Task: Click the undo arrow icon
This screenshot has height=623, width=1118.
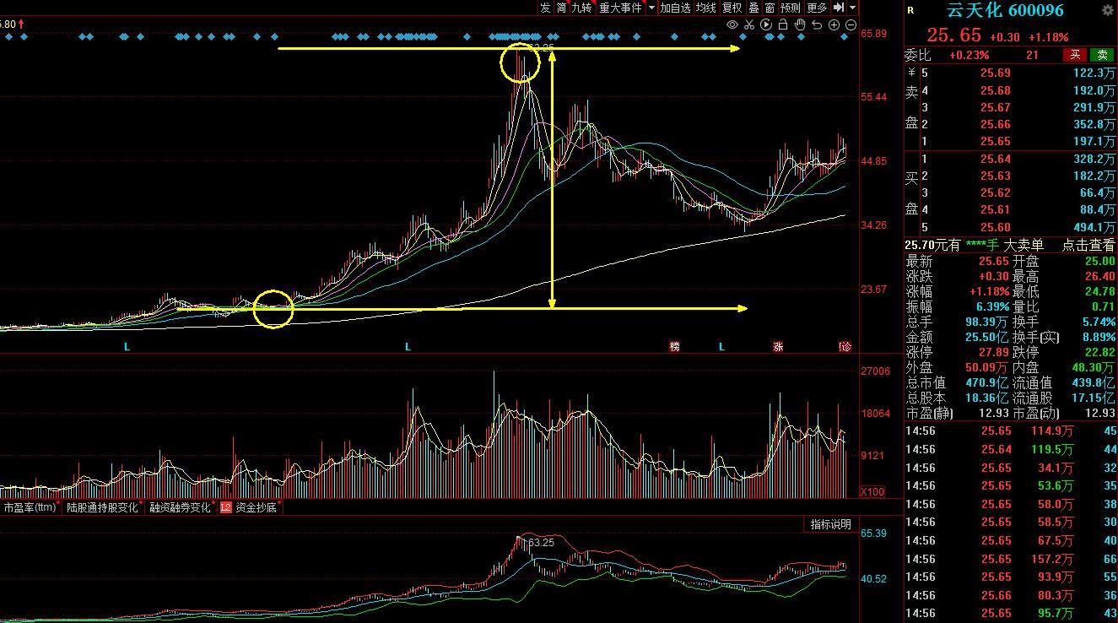Action: pos(817,25)
